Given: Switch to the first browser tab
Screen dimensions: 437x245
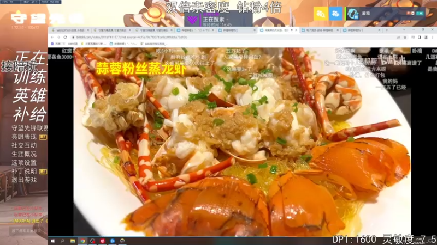Looking at the screenshot, I should point(70,30).
